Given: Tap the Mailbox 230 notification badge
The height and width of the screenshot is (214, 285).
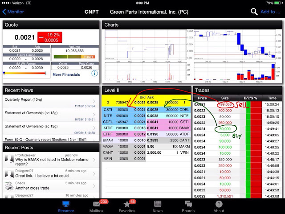Looking at the screenshot, I should pyautogui.click(x=104, y=202).
